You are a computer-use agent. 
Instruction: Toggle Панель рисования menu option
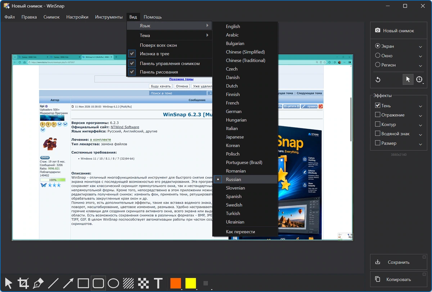point(169,72)
